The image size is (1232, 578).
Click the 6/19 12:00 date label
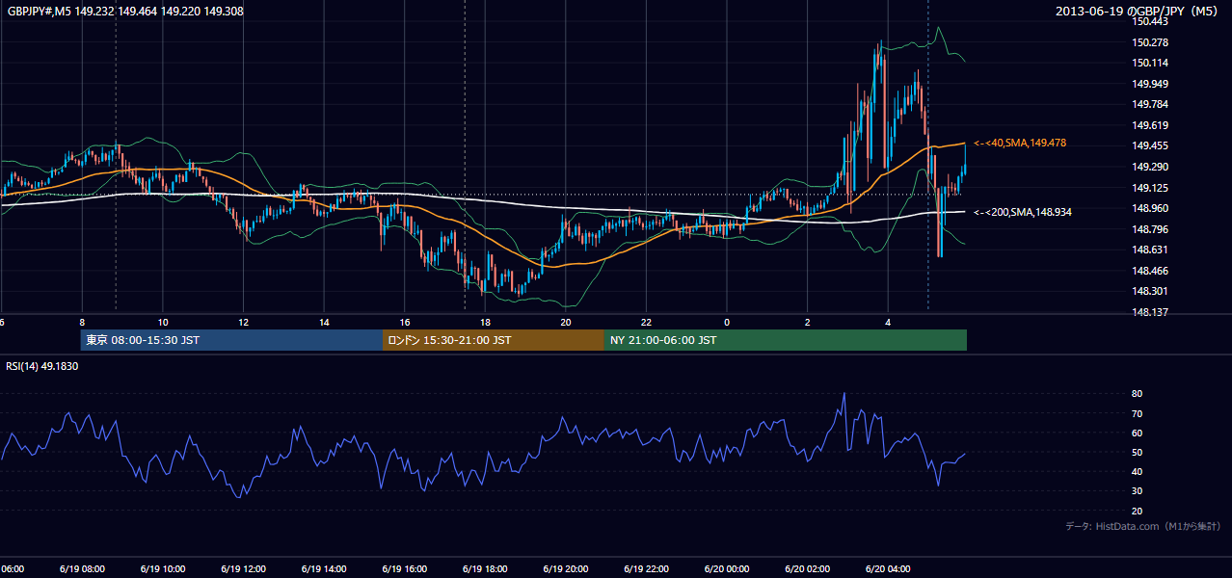(243, 569)
